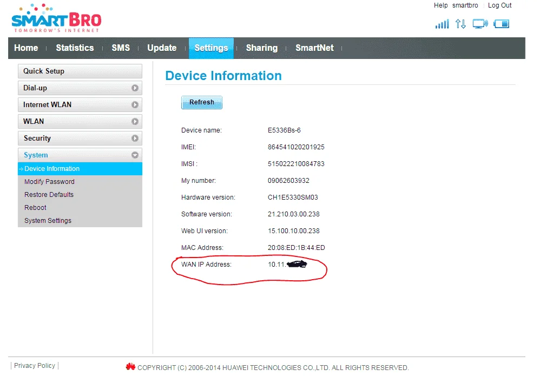Click the Device Information heading
This screenshot has width=540, height=376.
pos(223,76)
